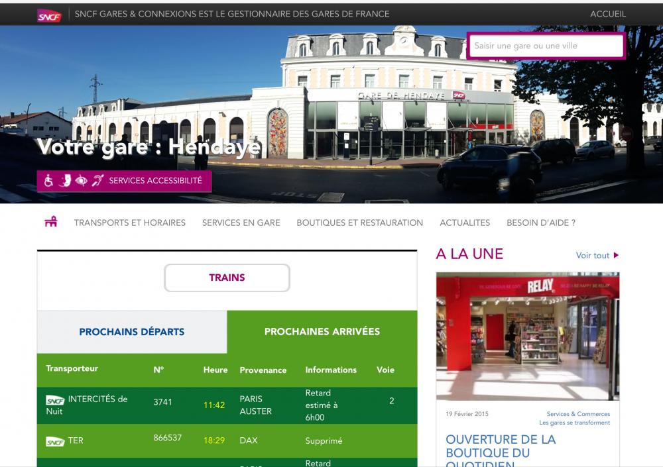Click the Voir tout link

coord(592,255)
